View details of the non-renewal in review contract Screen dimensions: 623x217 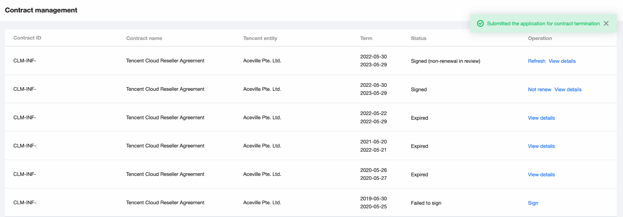(562, 61)
